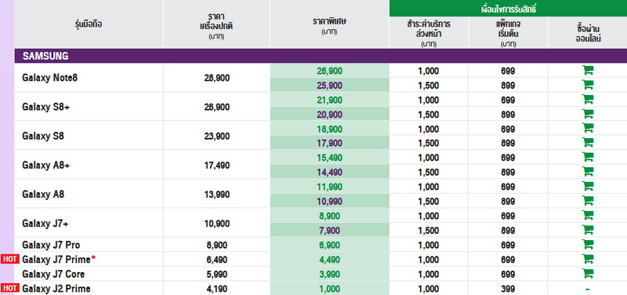
Task: Click special price 26,900 for Galaxy Note8
Action: pyautogui.click(x=329, y=71)
